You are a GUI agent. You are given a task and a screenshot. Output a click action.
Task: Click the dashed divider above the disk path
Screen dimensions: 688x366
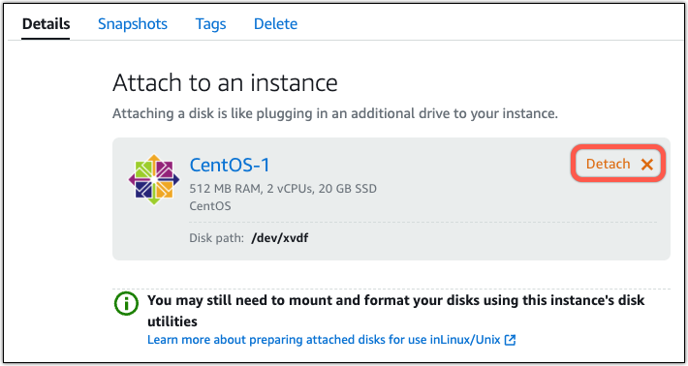point(423,222)
